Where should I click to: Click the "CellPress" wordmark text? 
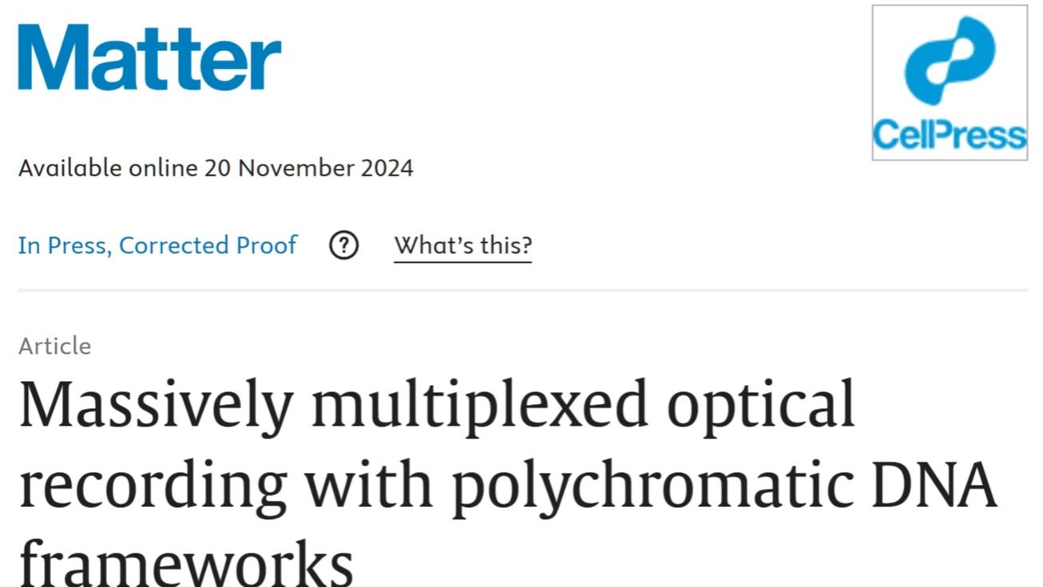(x=950, y=133)
